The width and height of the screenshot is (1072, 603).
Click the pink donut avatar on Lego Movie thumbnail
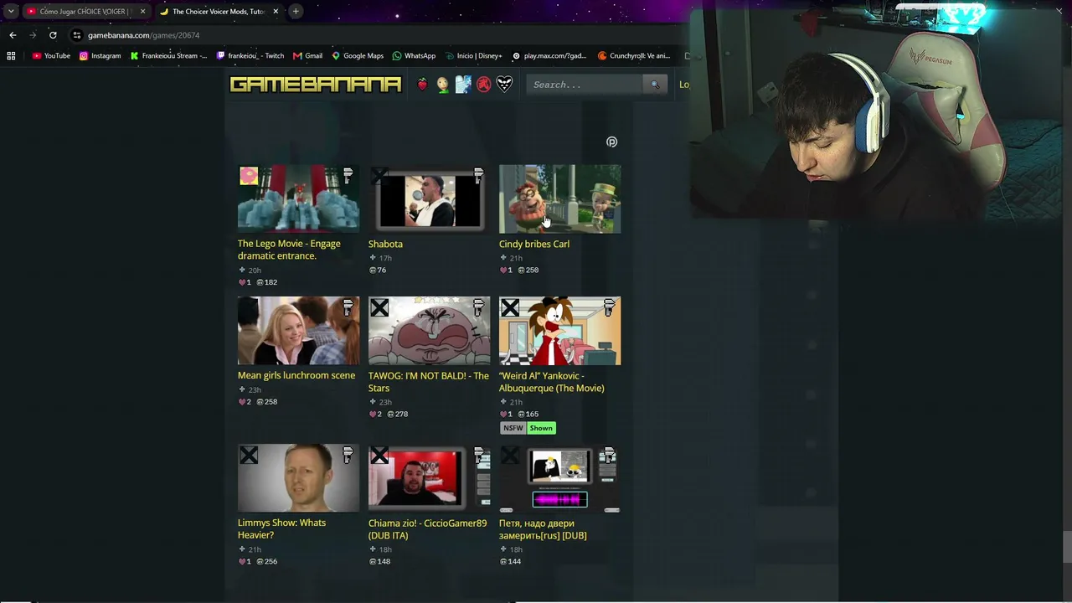tap(249, 176)
